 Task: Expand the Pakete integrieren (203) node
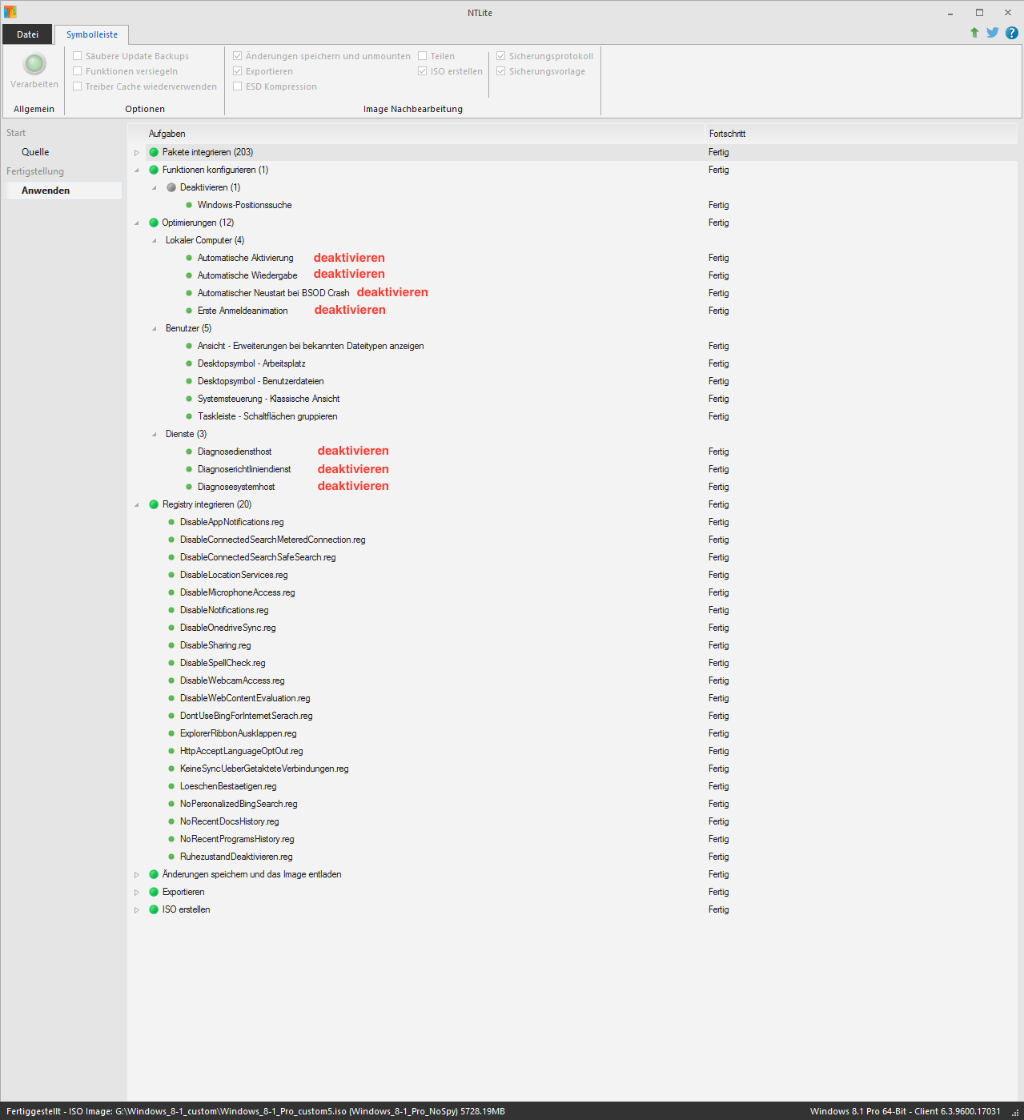137,152
